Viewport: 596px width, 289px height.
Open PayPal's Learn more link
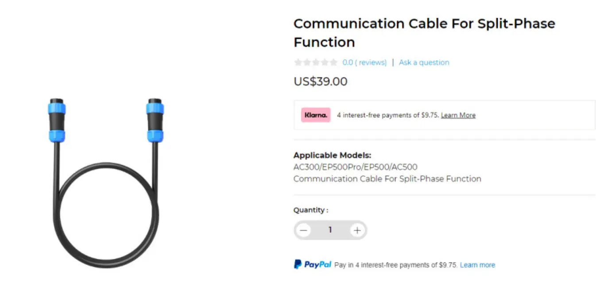[477, 265]
